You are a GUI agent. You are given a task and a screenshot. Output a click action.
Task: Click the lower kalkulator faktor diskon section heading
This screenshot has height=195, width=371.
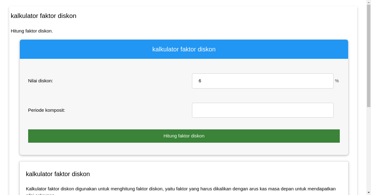pos(58,174)
